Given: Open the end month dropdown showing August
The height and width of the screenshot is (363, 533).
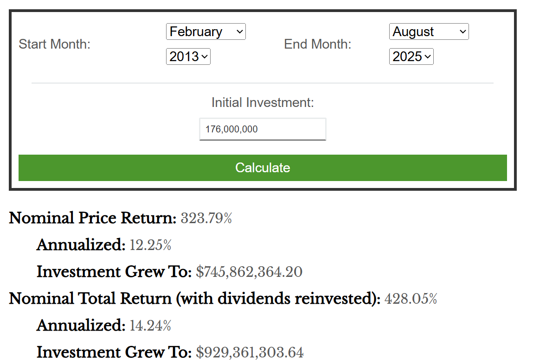Looking at the screenshot, I should click(x=429, y=32).
